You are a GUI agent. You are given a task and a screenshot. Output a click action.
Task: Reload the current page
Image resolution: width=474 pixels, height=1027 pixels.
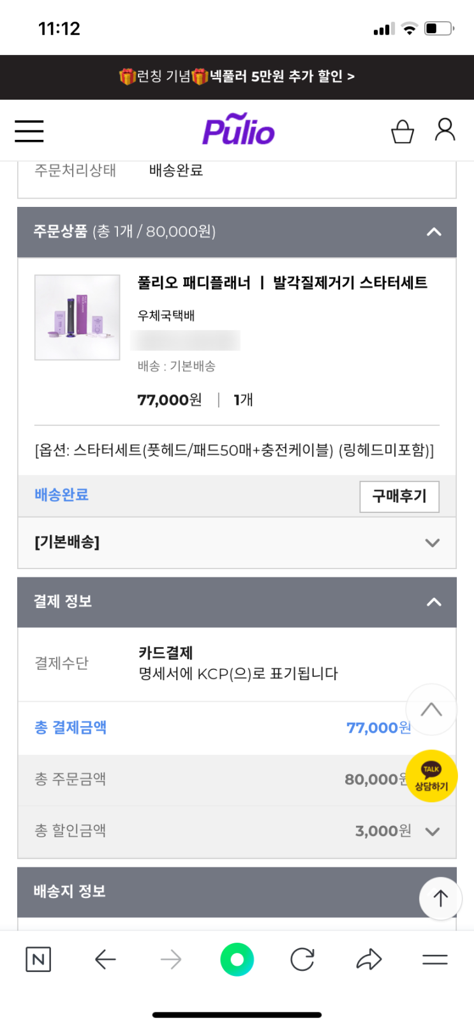302,959
